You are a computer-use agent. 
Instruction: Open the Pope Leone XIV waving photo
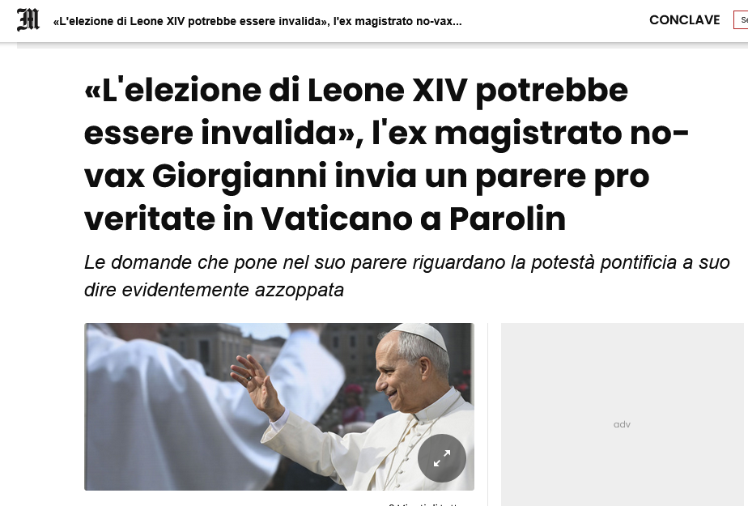[x=279, y=406]
